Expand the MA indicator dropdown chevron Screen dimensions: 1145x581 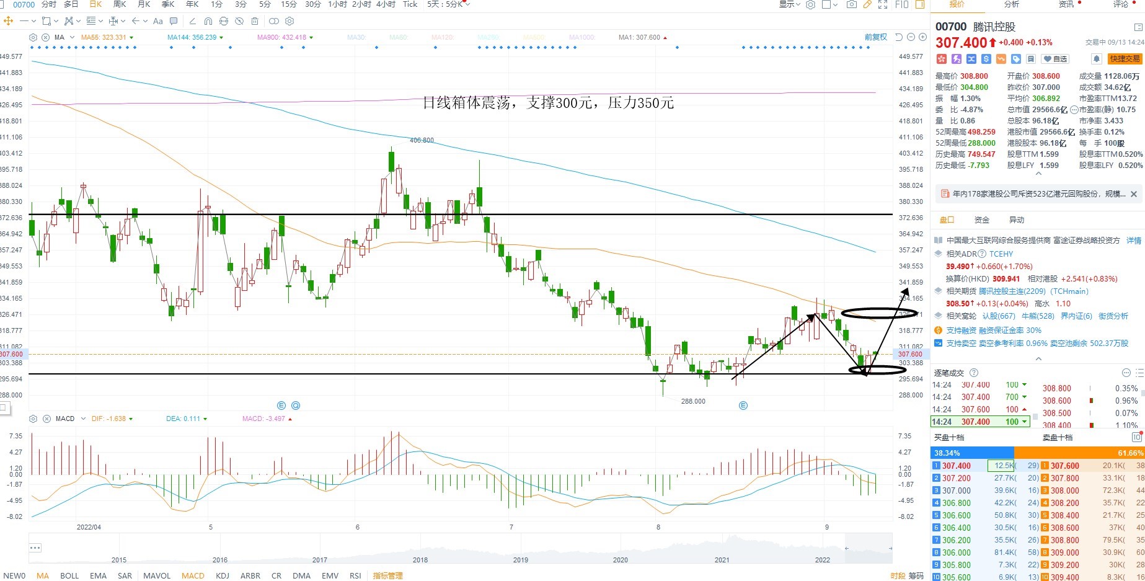pos(72,37)
